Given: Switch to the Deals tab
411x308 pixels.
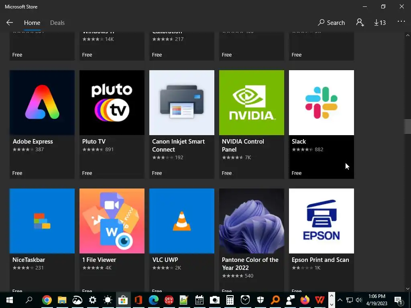Looking at the screenshot, I should point(57,23).
